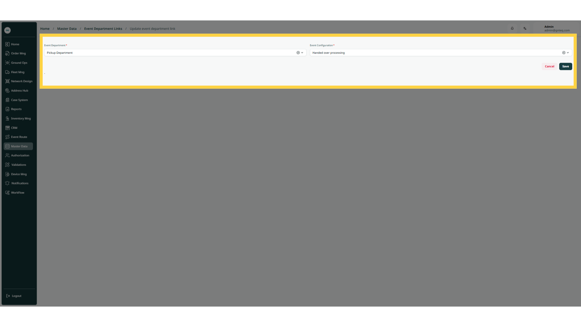Image resolution: width=581 pixels, height=327 pixels.
Task: Click the Home sidebar icon
Action: coord(7,44)
